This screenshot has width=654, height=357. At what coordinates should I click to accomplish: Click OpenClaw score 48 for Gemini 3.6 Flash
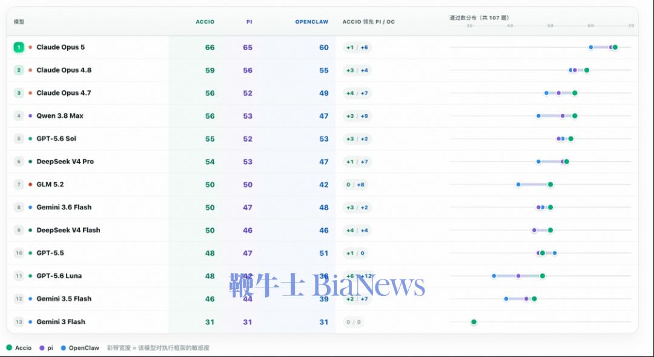click(324, 208)
